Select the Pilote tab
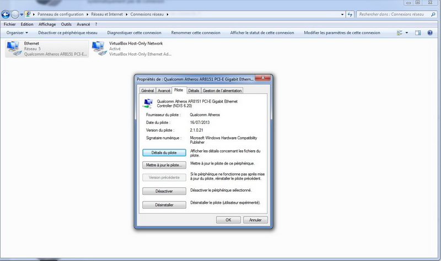The height and width of the screenshot is (261, 441). click(x=179, y=90)
